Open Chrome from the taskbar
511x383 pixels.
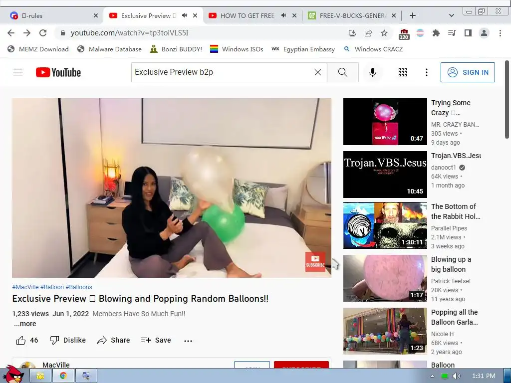(x=63, y=376)
